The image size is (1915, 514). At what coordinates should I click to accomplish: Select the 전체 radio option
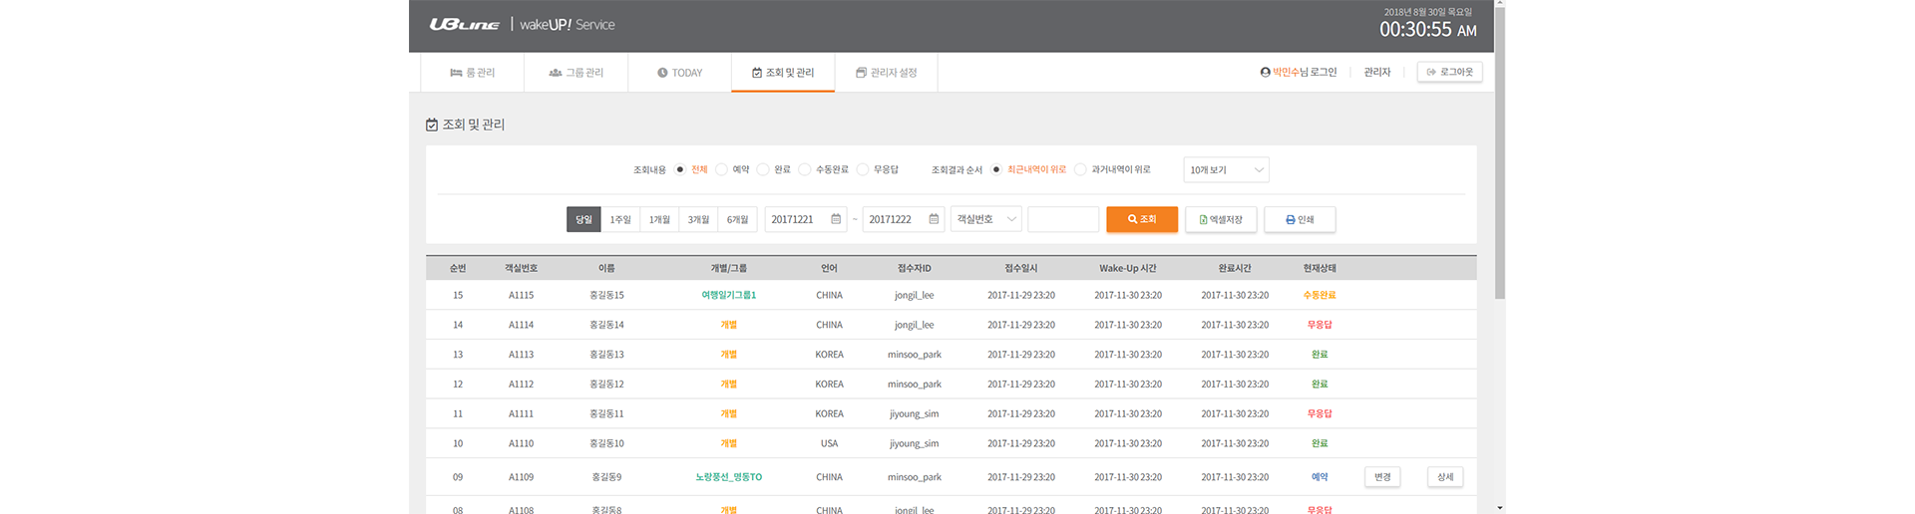pos(680,169)
